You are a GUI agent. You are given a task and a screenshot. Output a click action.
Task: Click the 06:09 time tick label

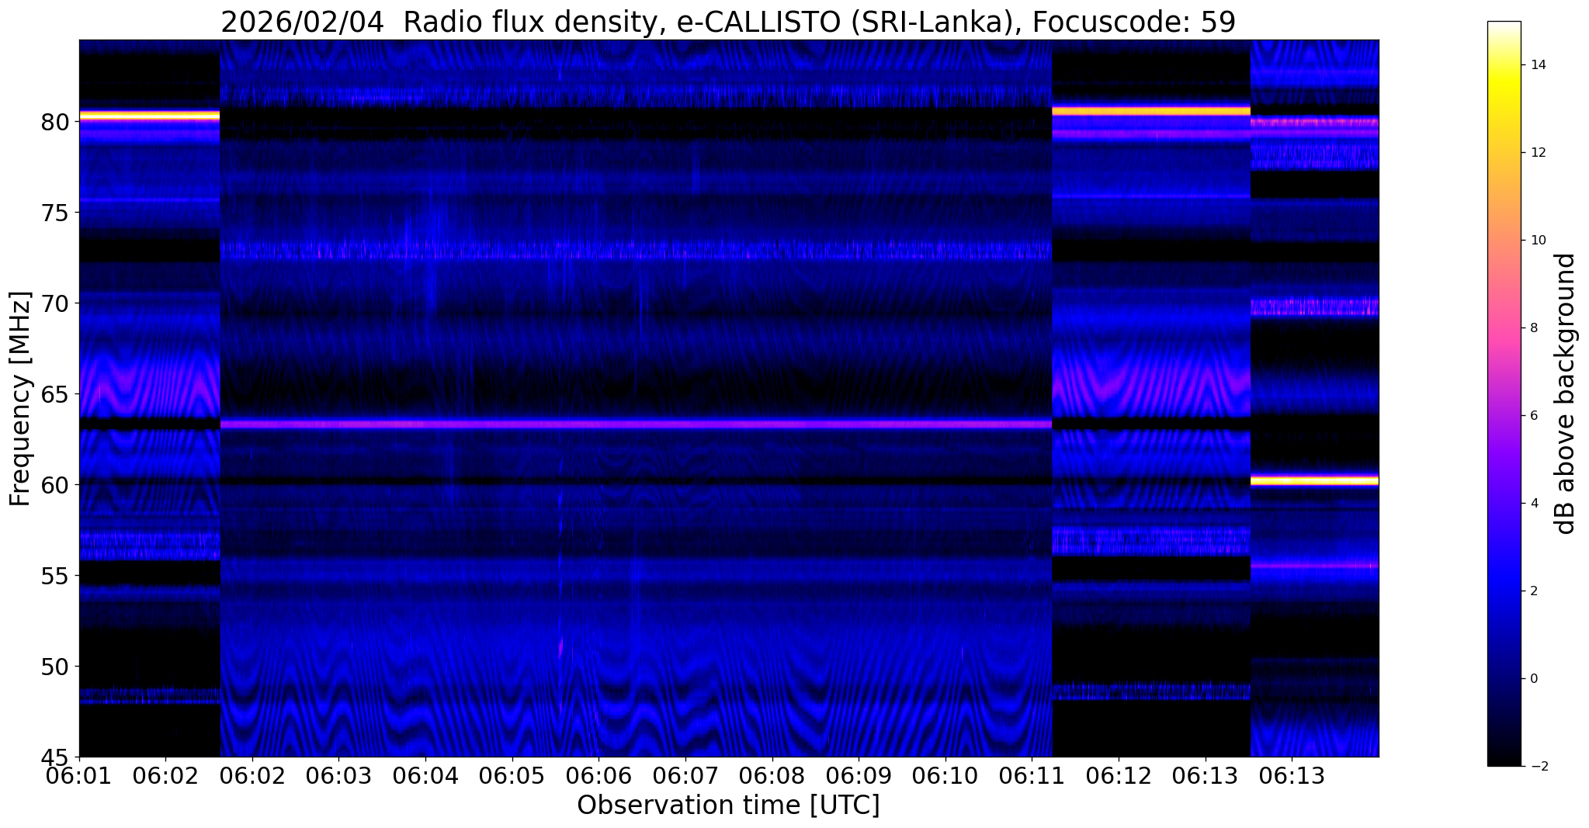(859, 775)
